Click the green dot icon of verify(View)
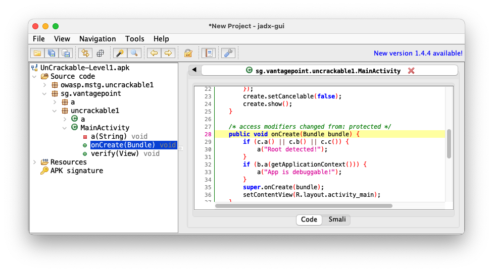The height and width of the screenshot is (272, 493). (x=84, y=154)
